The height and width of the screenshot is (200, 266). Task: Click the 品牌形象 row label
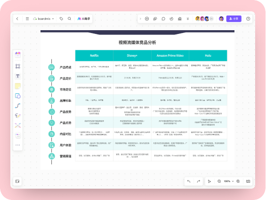[65, 100]
